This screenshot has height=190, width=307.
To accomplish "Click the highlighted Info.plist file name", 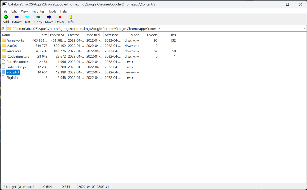I will point(13,72).
